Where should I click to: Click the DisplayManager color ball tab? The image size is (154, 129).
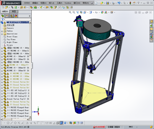click(16, 16)
